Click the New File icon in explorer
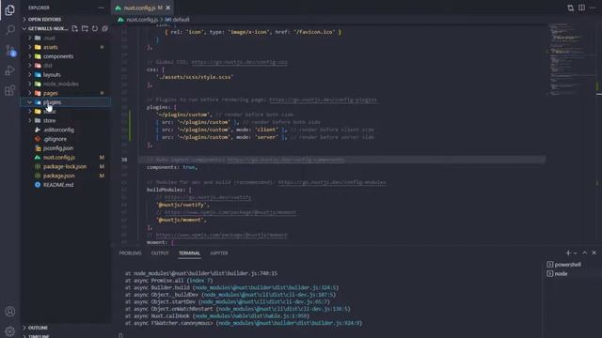602x338 pixels. point(75,29)
